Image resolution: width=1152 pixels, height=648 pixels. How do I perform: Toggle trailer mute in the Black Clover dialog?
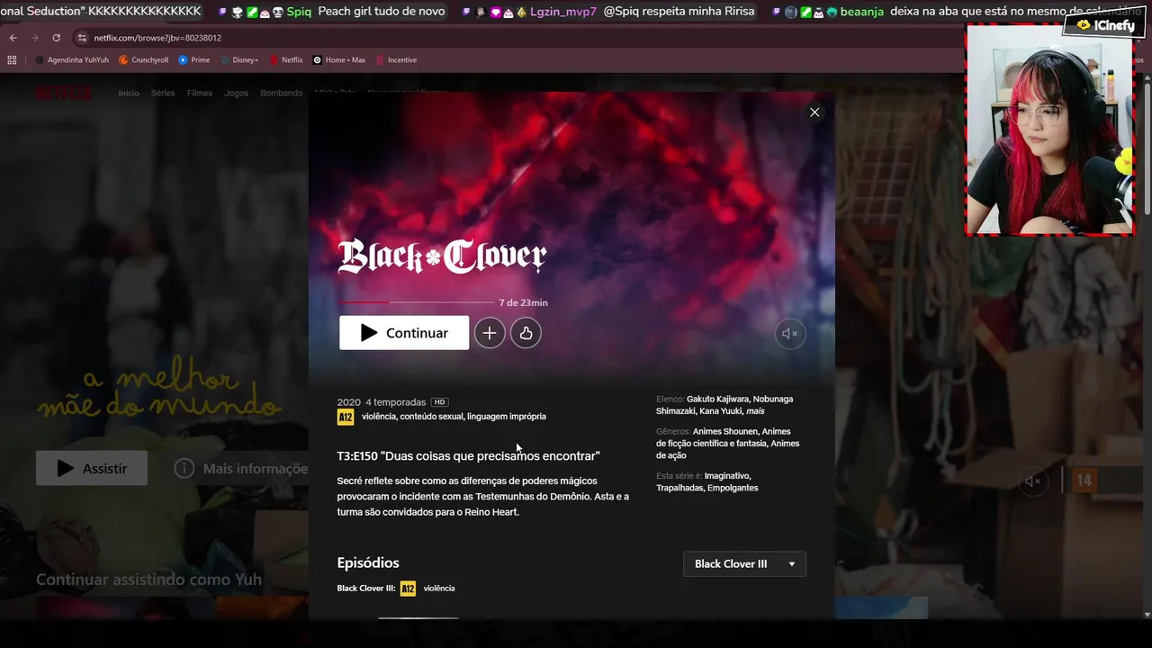pyautogui.click(x=790, y=333)
